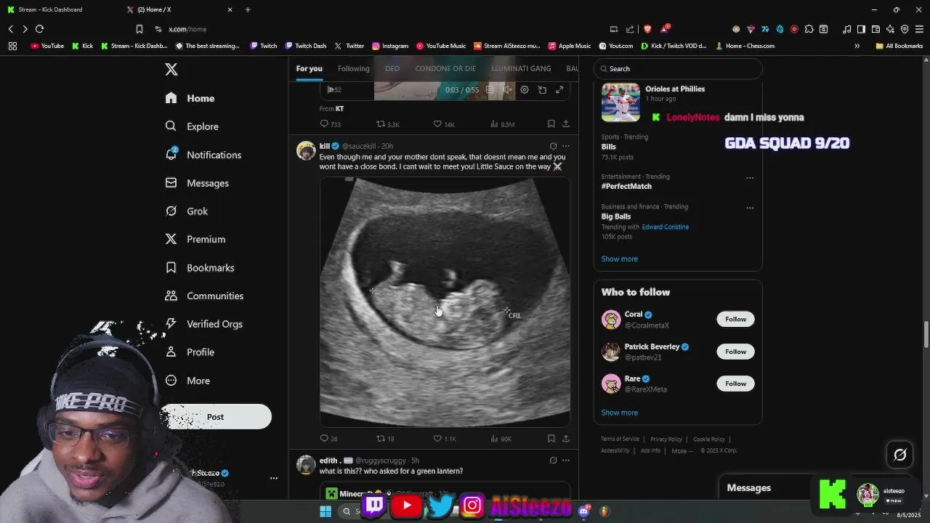This screenshot has width=930, height=523.
Task: Click Show more under trends
Action: [619, 259]
